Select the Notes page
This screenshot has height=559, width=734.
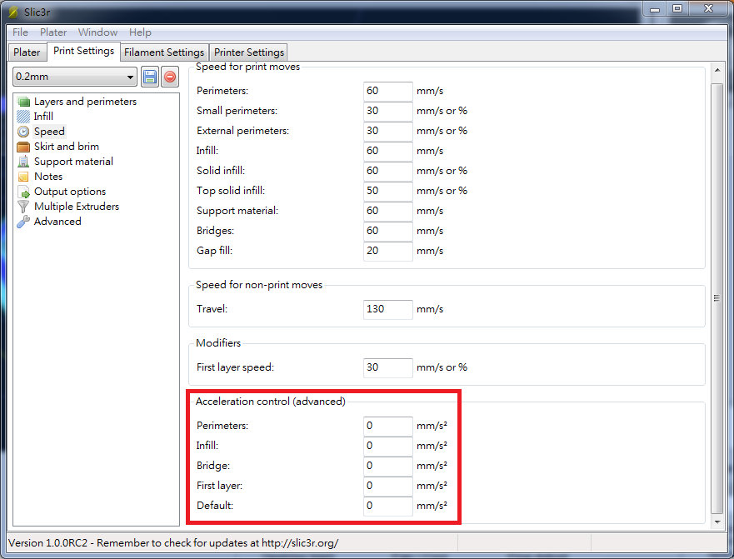coord(48,177)
